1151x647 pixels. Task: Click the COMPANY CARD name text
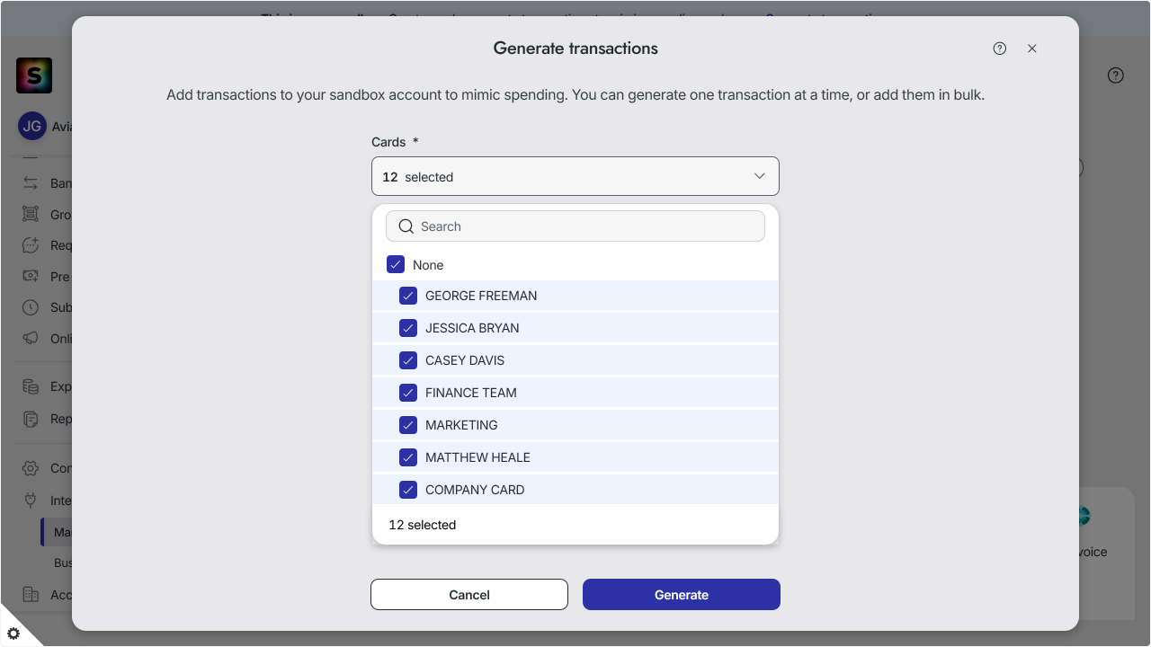(475, 490)
